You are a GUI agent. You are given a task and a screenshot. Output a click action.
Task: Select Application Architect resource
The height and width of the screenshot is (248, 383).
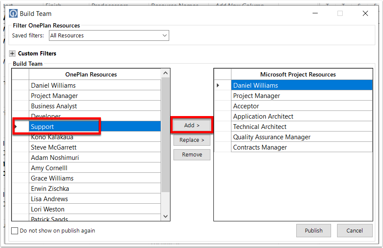(x=302, y=116)
